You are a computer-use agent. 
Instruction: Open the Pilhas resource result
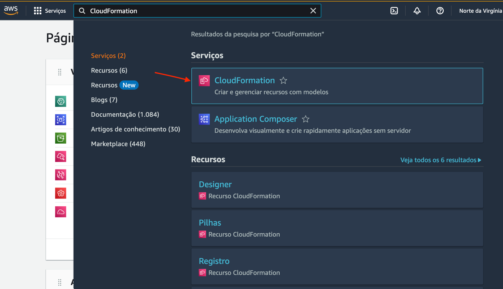pos(337,228)
